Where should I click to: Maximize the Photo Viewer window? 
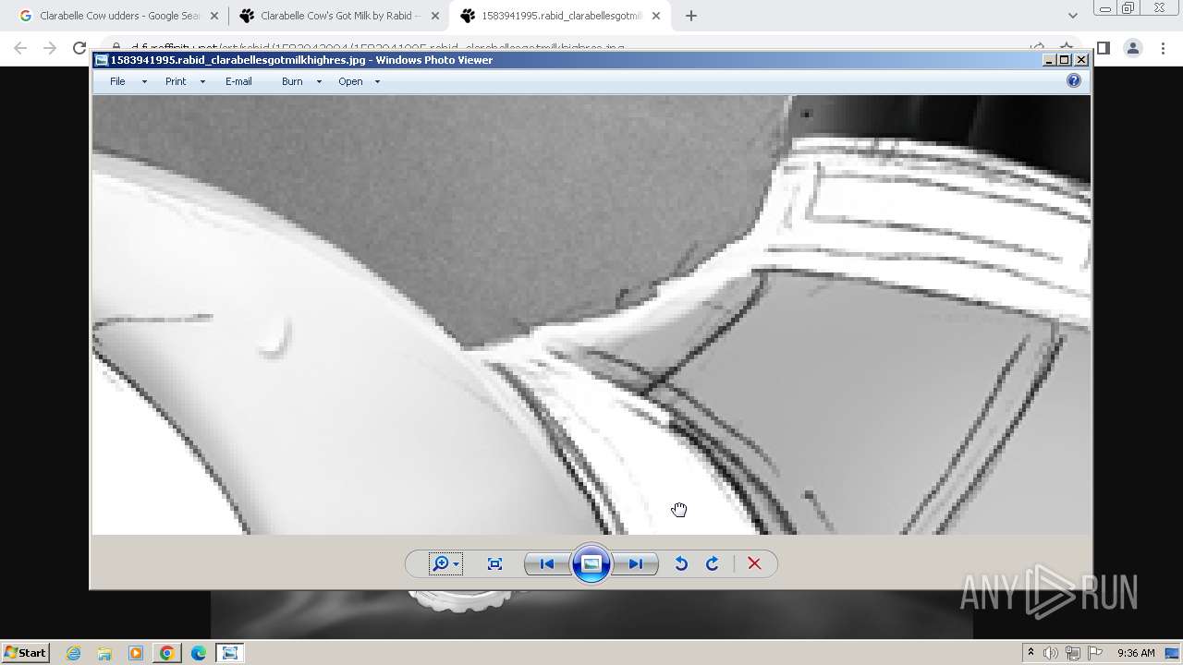click(1065, 60)
